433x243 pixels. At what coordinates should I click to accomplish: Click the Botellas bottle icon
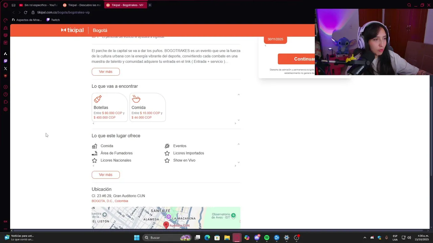pyautogui.click(x=98, y=99)
